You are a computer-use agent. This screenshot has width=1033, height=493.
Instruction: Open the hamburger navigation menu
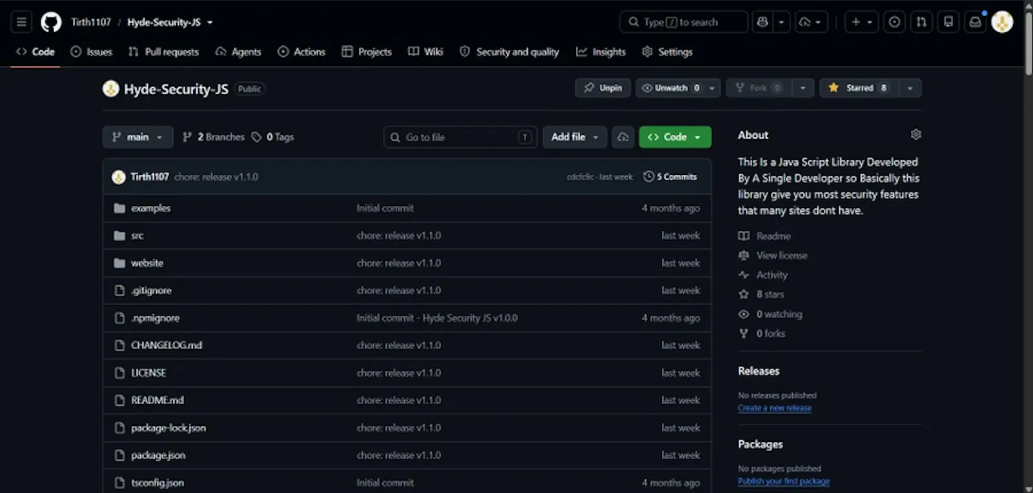tap(21, 22)
